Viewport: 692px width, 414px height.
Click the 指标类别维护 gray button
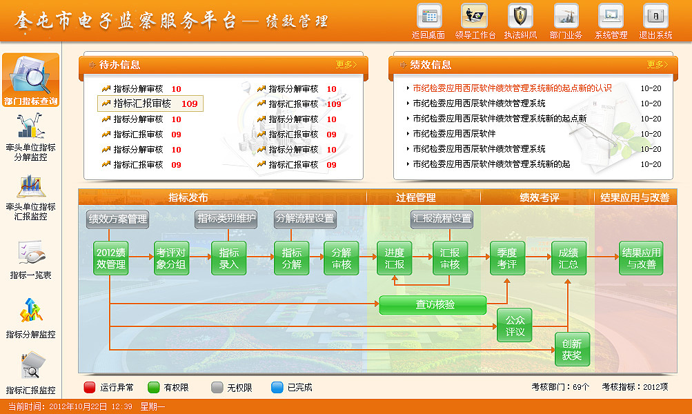tap(226, 219)
